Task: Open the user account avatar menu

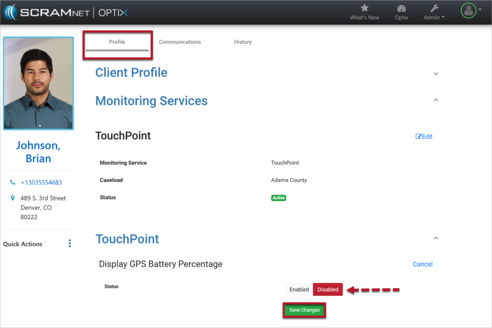Action: (x=469, y=11)
